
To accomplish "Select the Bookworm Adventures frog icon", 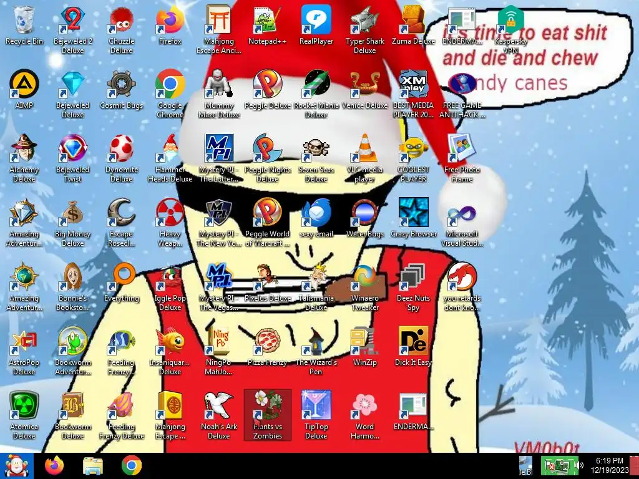I will click(72, 341).
